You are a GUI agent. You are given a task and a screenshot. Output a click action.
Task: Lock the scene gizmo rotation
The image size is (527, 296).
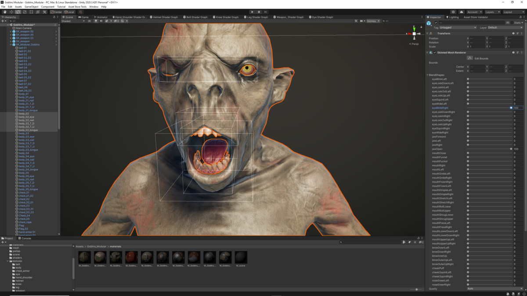click(420, 27)
